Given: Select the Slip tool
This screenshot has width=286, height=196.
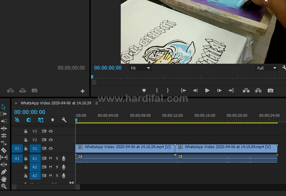Looking at the screenshot, I should click(4, 157).
